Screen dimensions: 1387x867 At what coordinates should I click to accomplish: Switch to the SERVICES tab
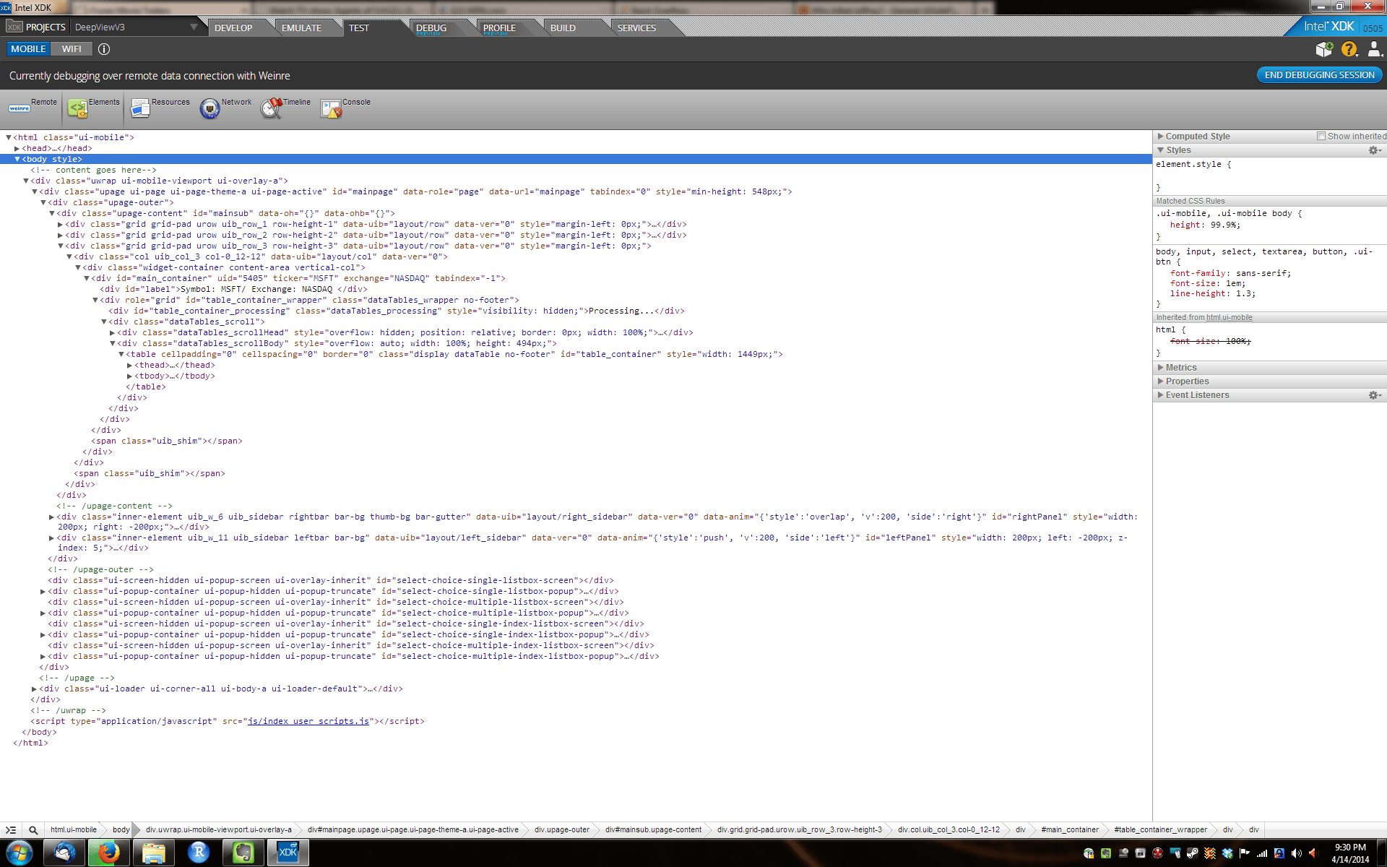pos(636,27)
